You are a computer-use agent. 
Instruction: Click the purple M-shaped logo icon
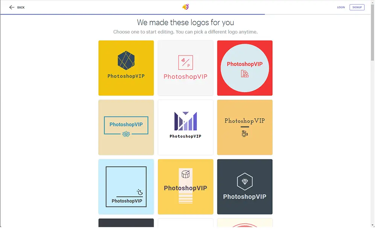point(186,121)
